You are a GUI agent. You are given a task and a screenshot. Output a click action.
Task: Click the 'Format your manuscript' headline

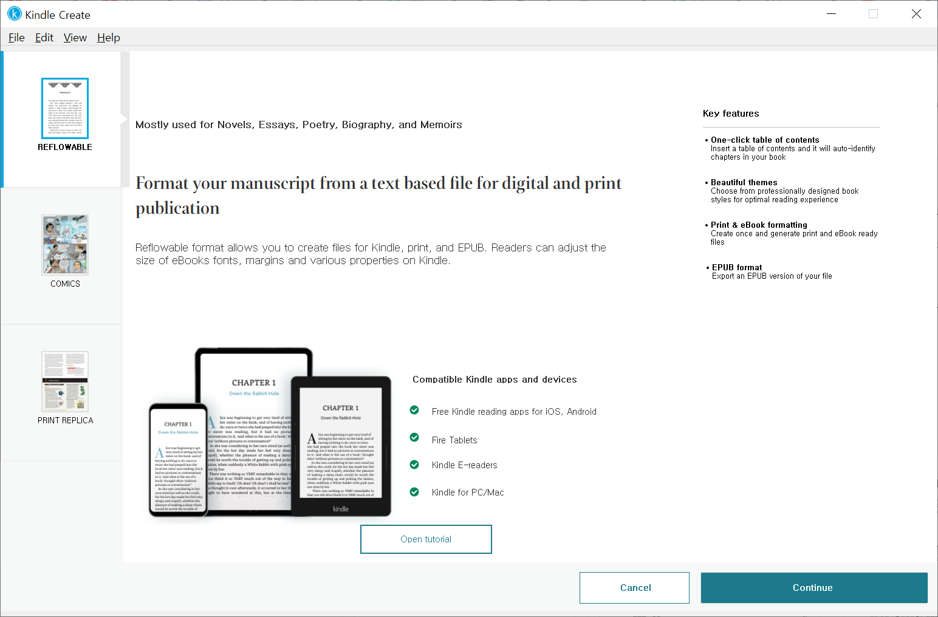point(378,195)
